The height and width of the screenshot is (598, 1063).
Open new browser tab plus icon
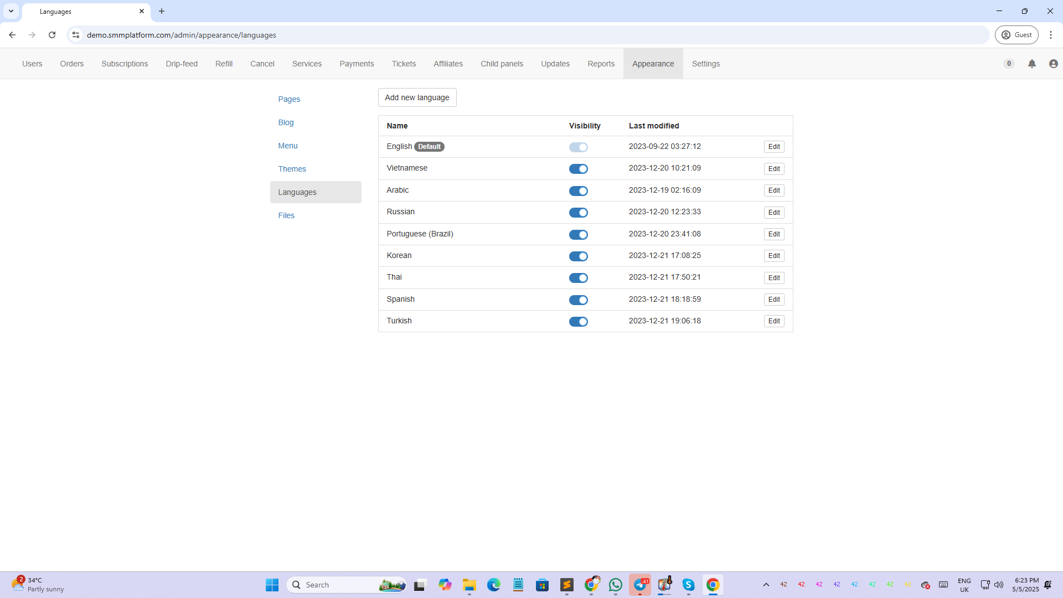click(162, 11)
